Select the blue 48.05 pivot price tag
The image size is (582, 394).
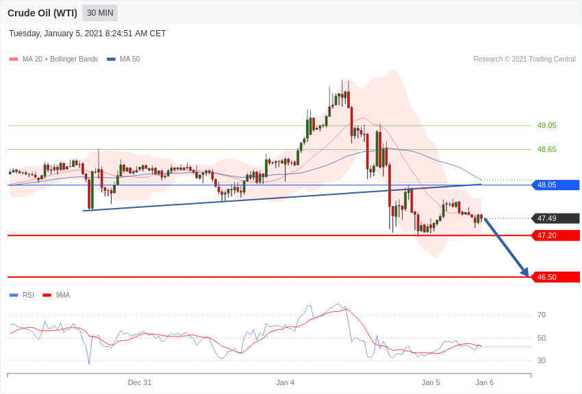pyautogui.click(x=555, y=185)
